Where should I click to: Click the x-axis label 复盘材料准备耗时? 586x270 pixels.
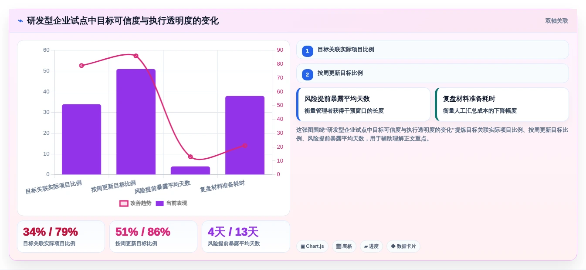222,187
